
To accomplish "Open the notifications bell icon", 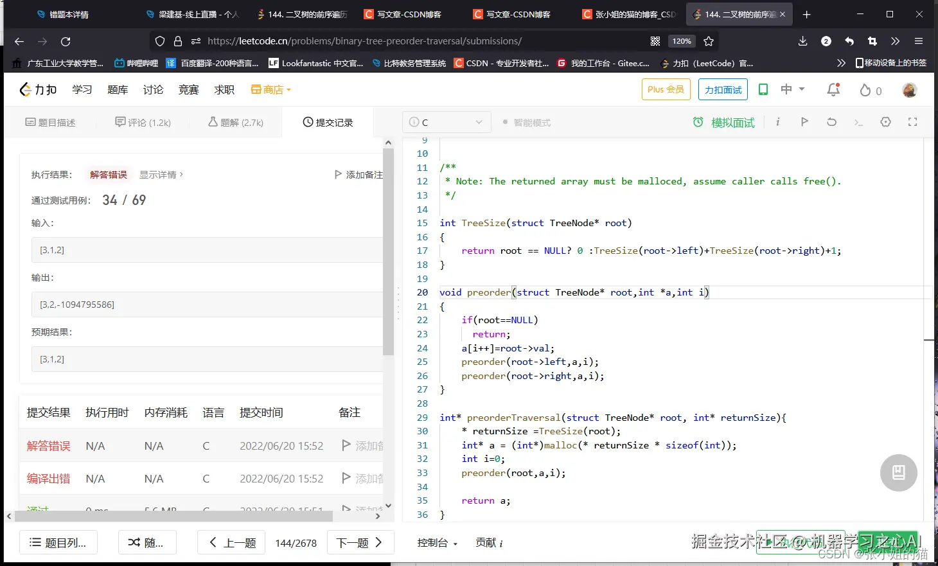I will tap(833, 90).
